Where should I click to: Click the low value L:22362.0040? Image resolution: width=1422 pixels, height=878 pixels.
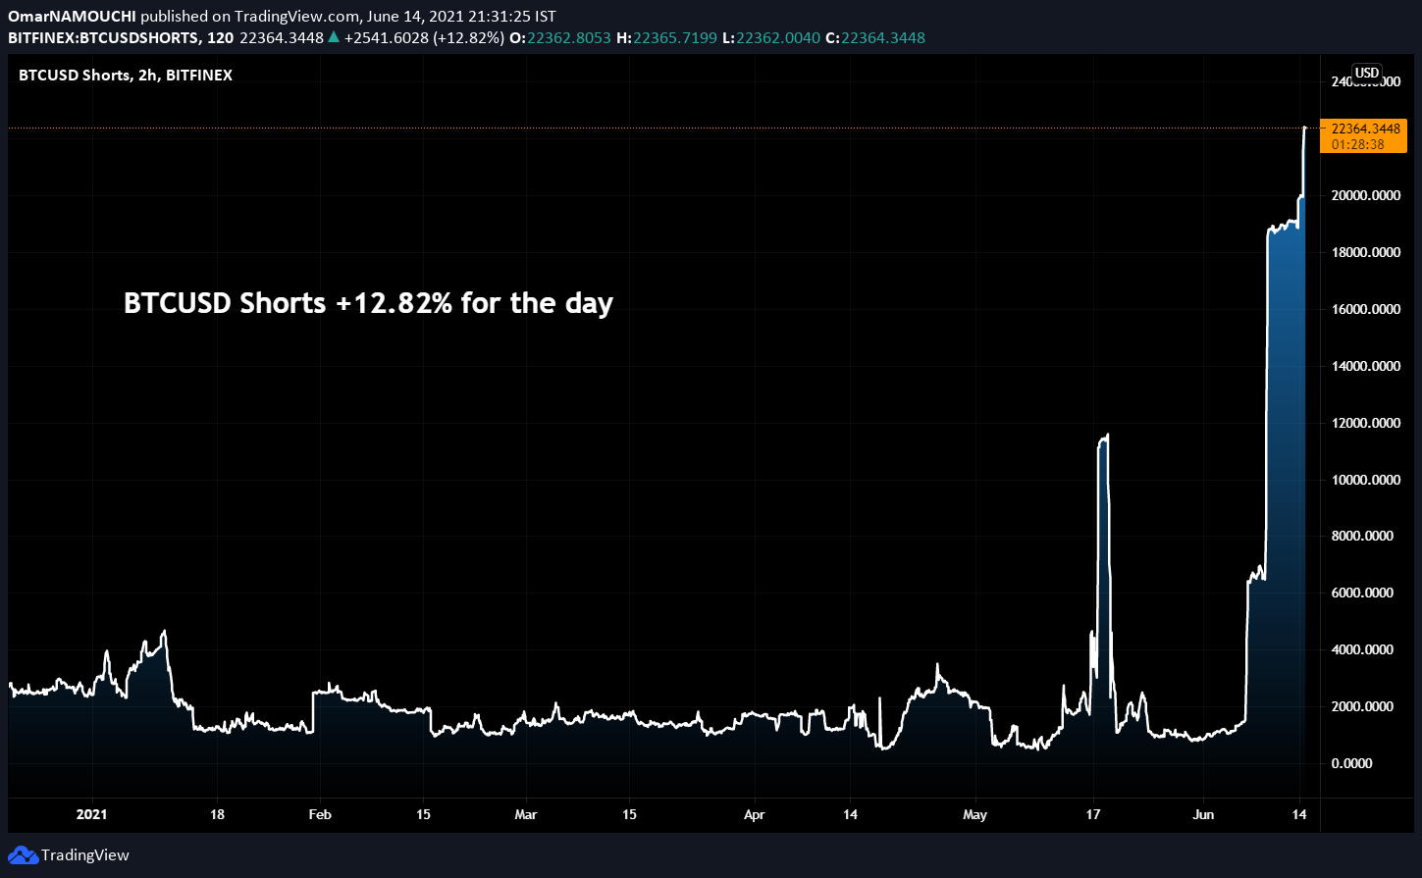[770, 38]
